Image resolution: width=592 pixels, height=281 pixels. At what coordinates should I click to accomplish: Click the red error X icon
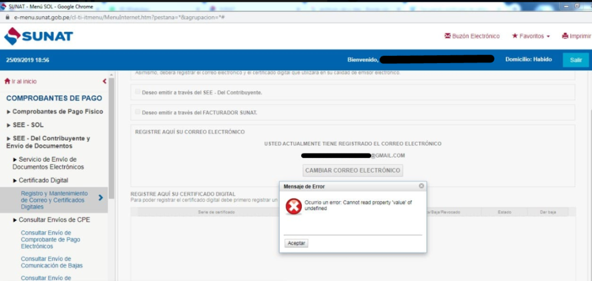click(x=293, y=207)
